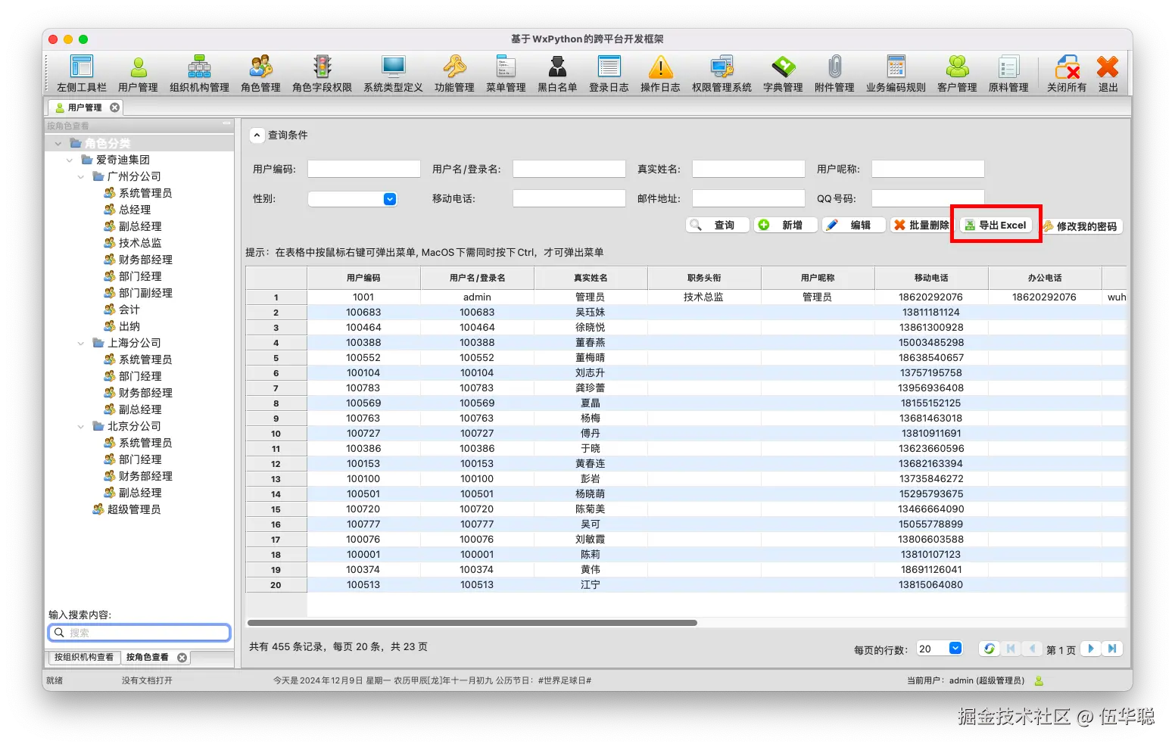
Task: Go to previous page arrow
Action: (1032, 649)
